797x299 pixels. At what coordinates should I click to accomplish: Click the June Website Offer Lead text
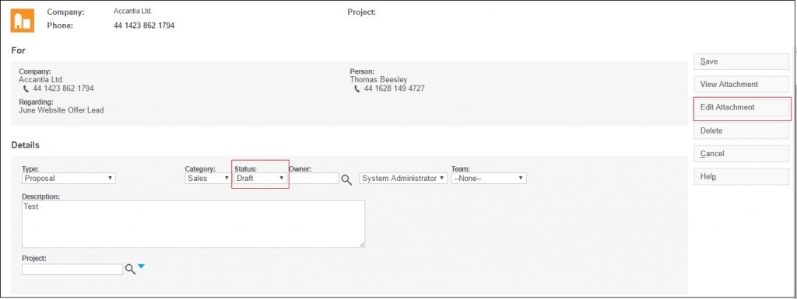click(x=61, y=110)
